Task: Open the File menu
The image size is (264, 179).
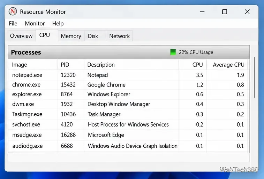Action: tap(13, 24)
